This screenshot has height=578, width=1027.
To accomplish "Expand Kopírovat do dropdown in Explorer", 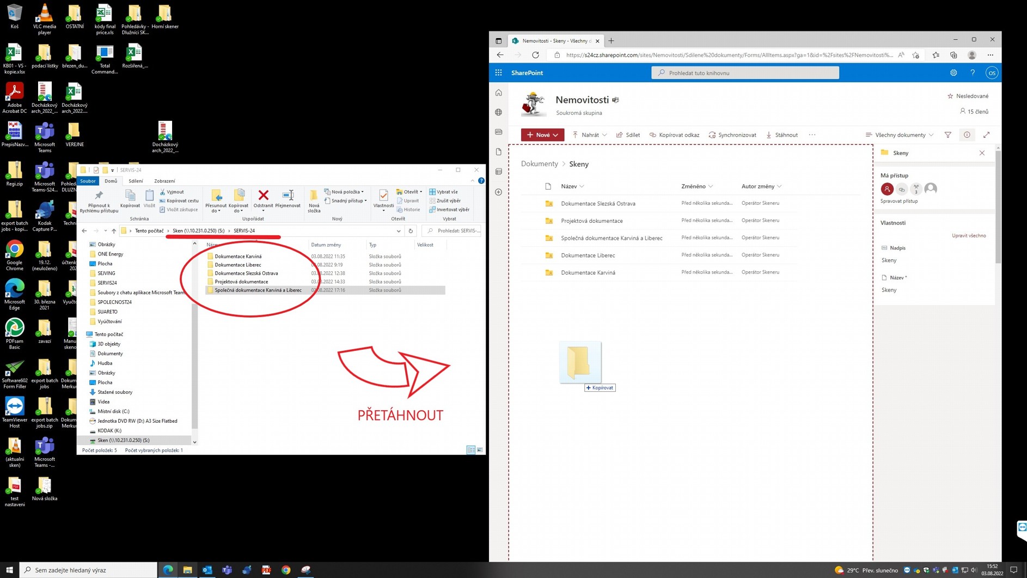I will tap(239, 210).
